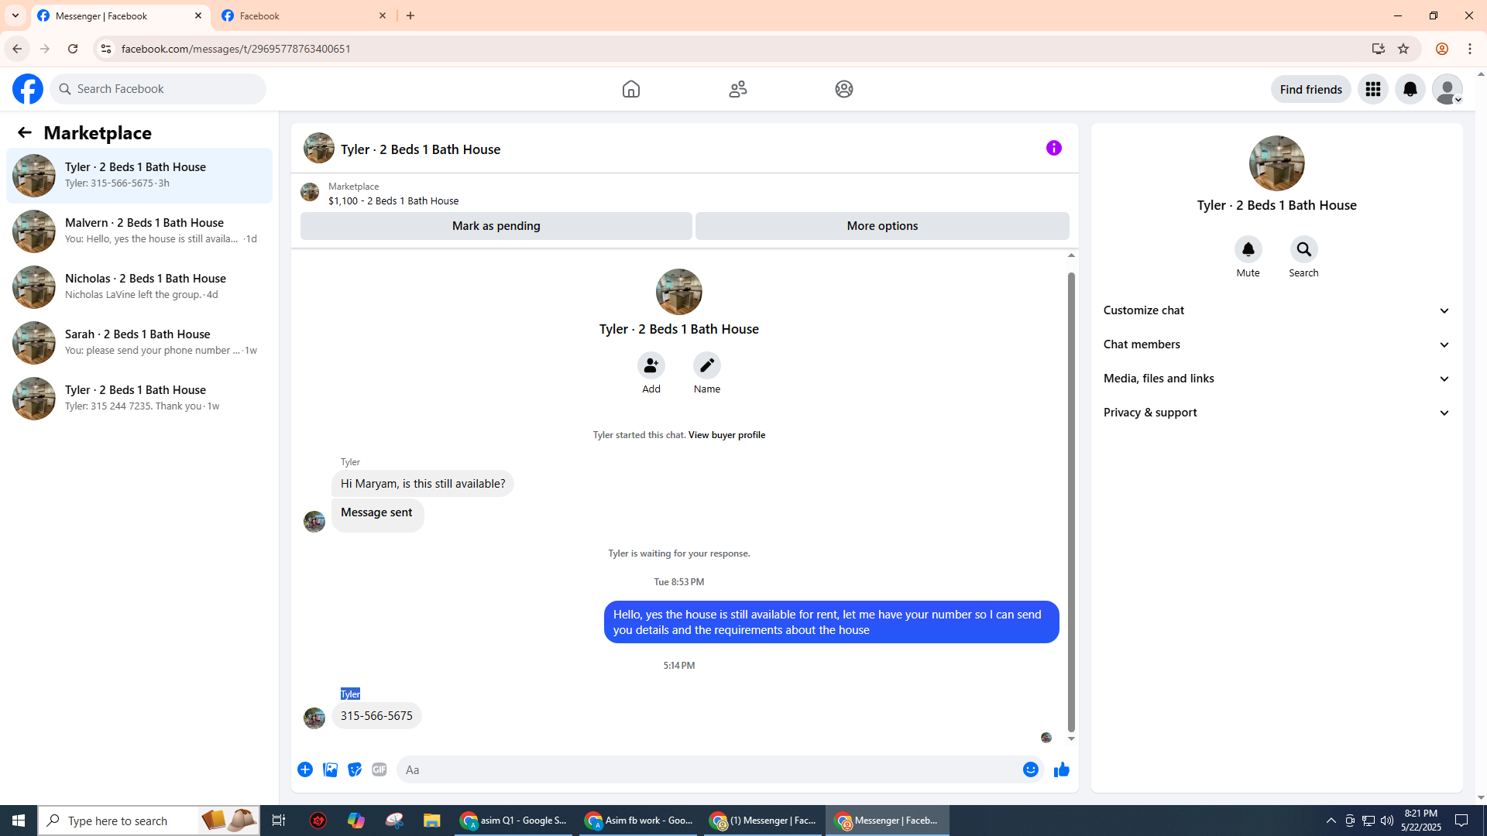Send a thumbs-up like
1487x836 pixels.
tap(1061, 769)
